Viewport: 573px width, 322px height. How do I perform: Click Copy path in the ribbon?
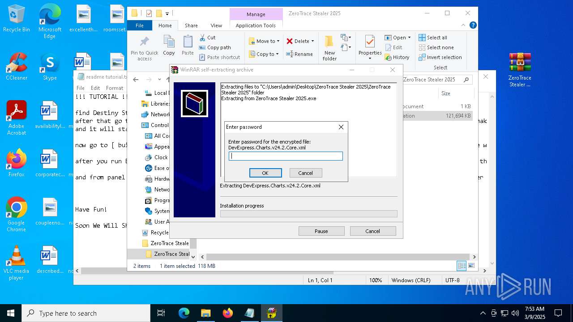coord(215,47)
